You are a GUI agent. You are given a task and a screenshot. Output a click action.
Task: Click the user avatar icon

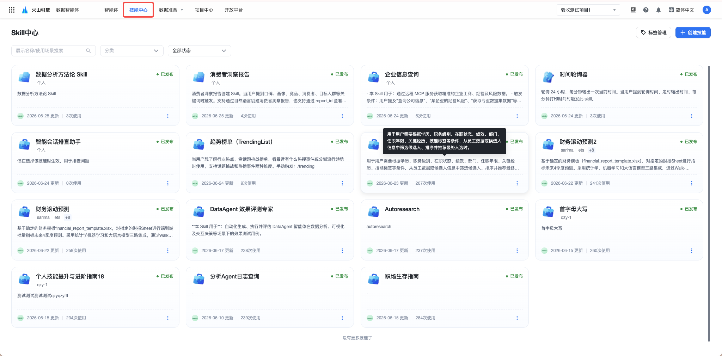coord(706,10)
